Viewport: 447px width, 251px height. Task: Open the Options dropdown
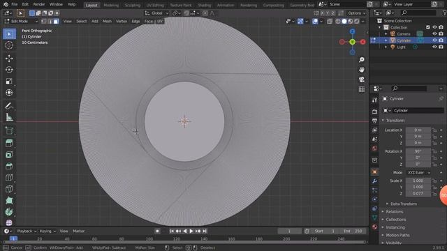(357, 13)
